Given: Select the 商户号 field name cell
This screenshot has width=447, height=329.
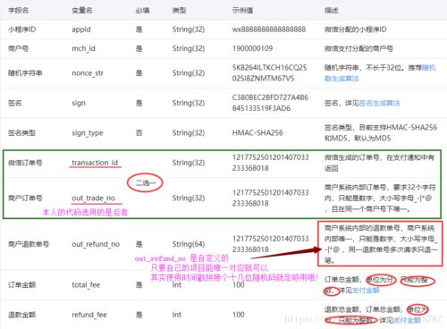Looking at the screenshot, I should pos(19,48).
